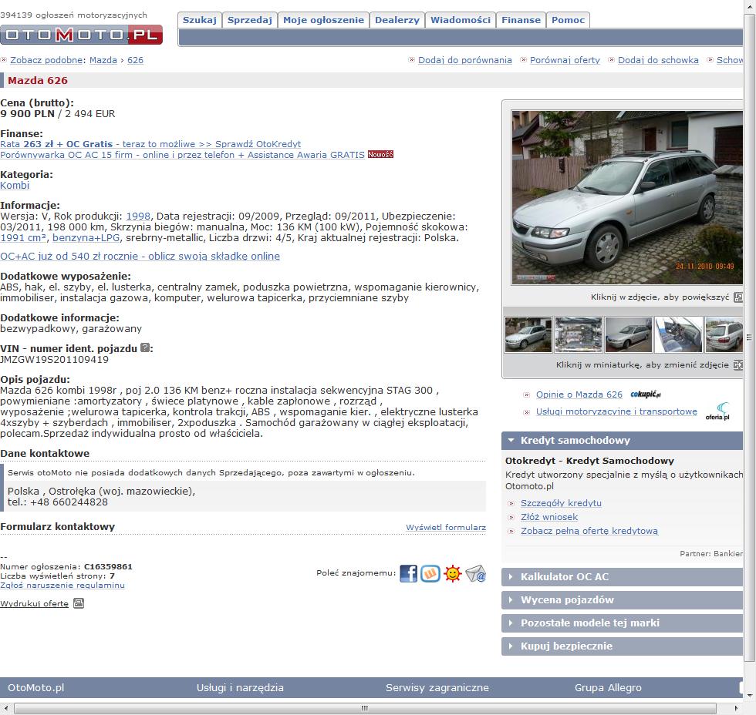Expand Pozostałe modele tej marki section
756x715 pixels.
622,623
